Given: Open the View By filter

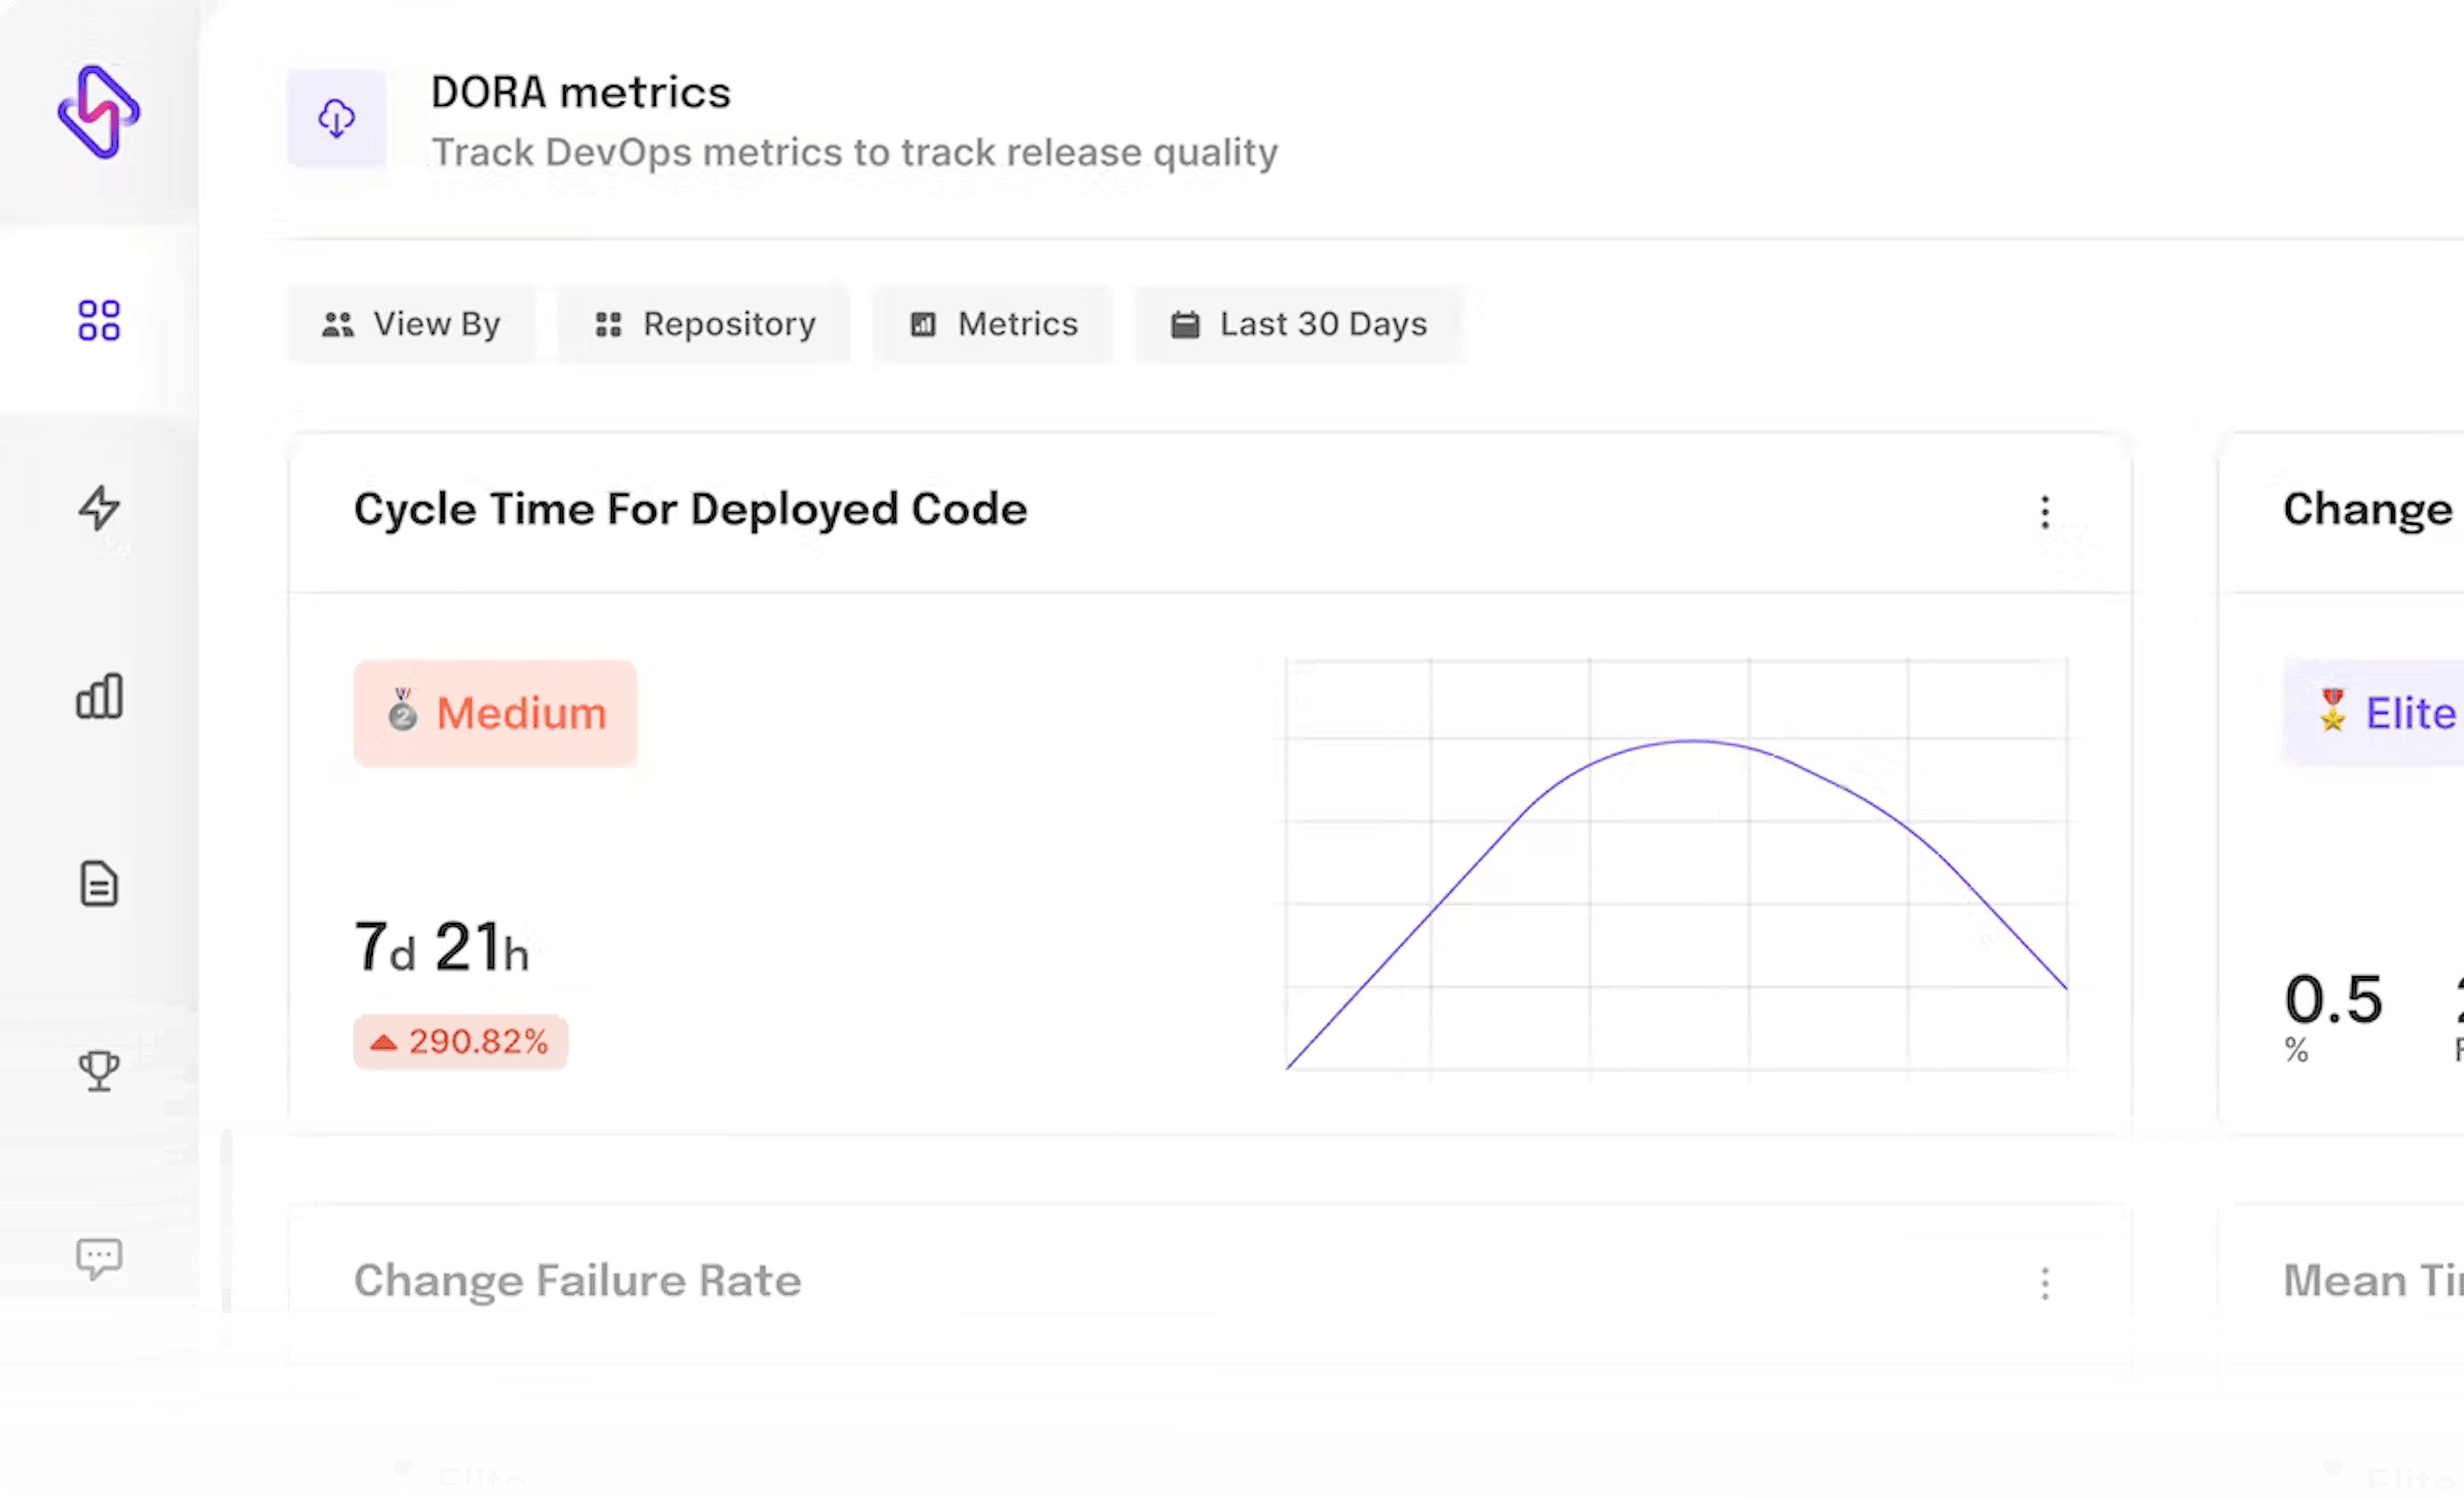Looking at the screenshot, I should [x=411, y=325].
